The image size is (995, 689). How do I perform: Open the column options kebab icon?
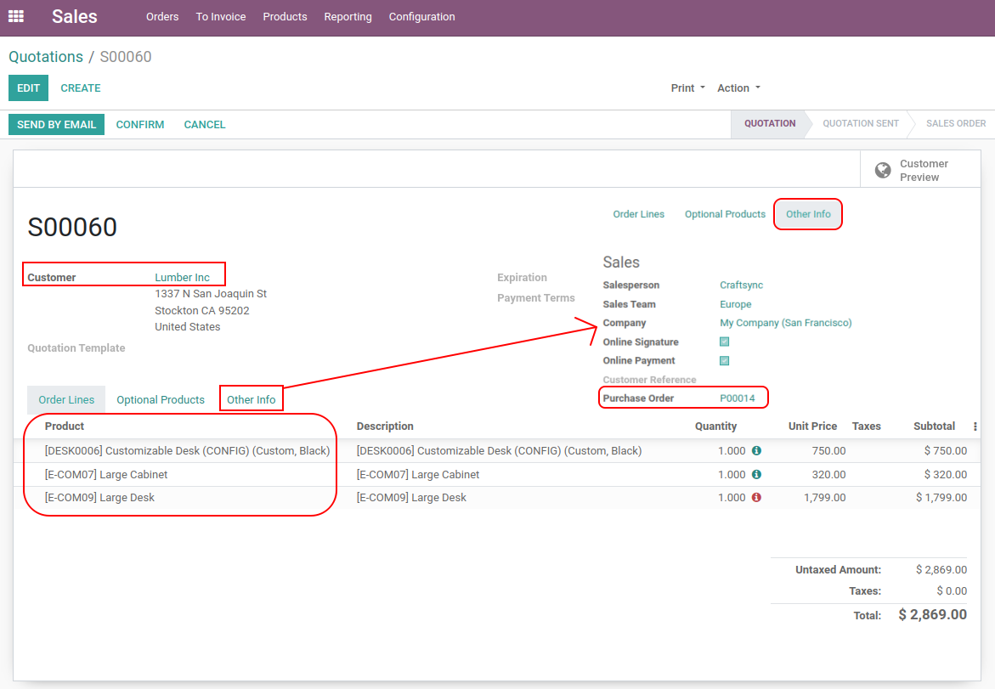[x=975, y=426]
